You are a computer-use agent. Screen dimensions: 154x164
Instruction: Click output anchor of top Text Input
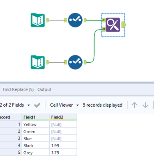click(48, 20)
